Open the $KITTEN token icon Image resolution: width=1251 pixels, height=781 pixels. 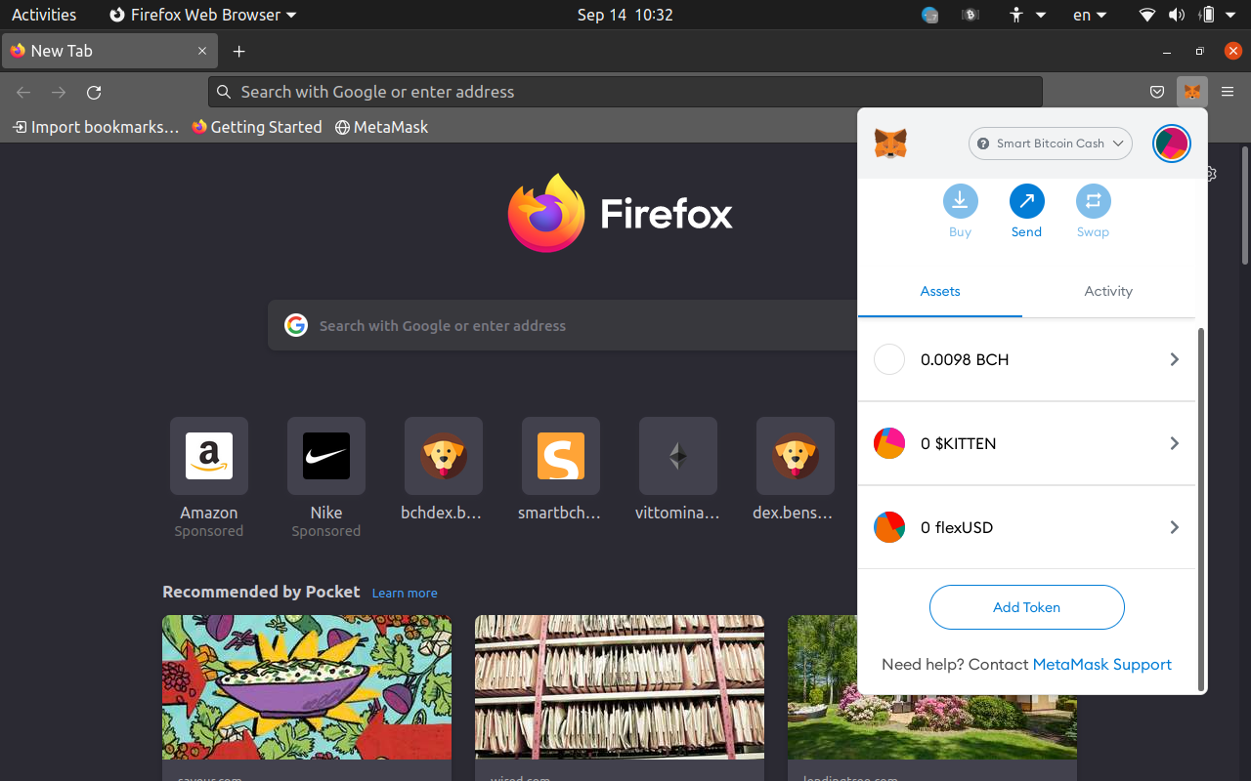889,443
